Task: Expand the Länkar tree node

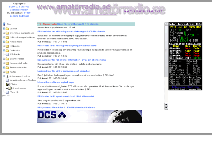Action: (x=4, y=29)
